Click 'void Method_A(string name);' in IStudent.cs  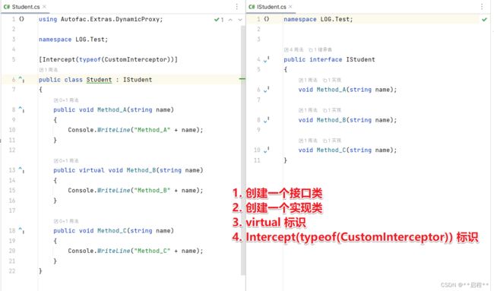[347, 90]
